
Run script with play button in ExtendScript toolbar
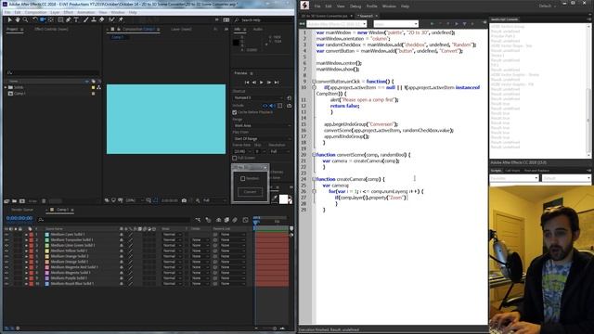pos(457,24)
